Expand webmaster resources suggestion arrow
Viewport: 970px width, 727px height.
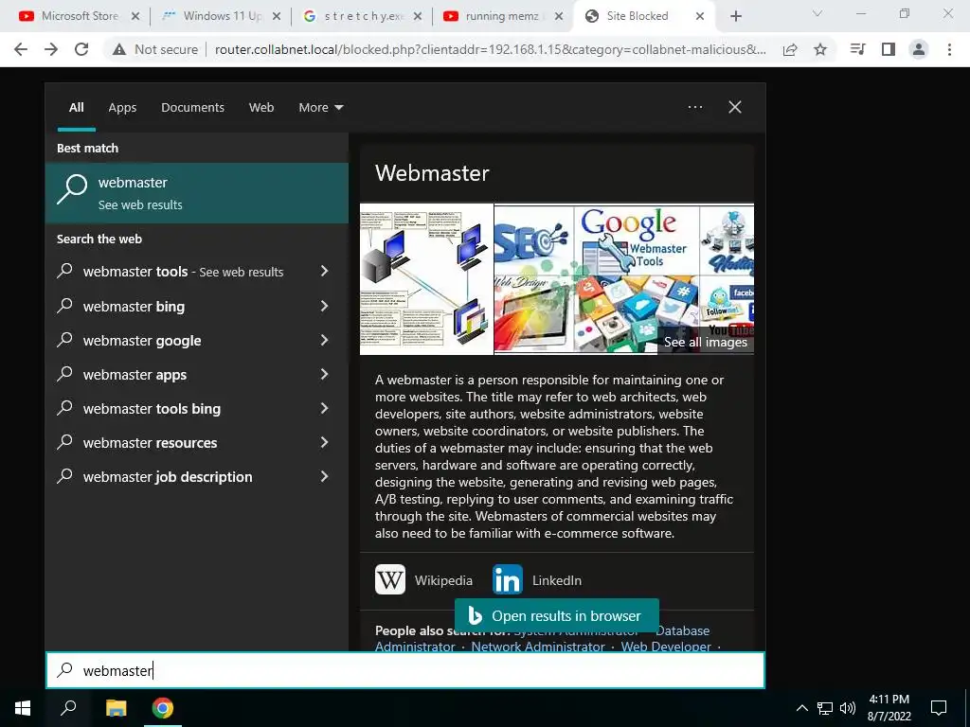click(x=324, y=442)
